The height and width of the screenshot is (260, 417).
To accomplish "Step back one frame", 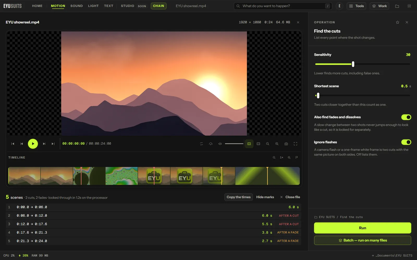I will point(22,144).
